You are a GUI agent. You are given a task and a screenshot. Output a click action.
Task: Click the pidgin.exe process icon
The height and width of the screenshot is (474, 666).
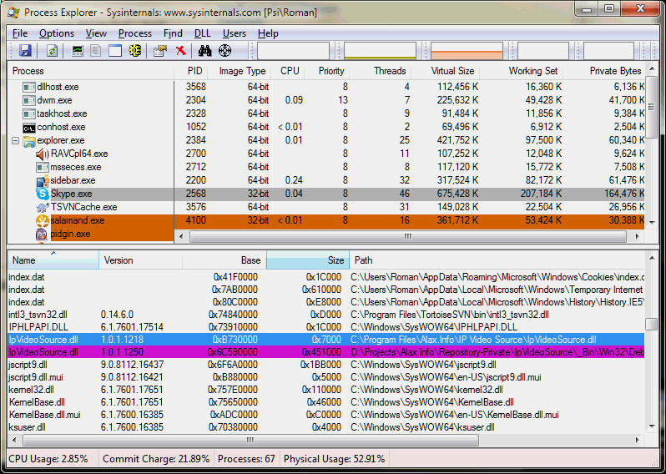[42, 234]
